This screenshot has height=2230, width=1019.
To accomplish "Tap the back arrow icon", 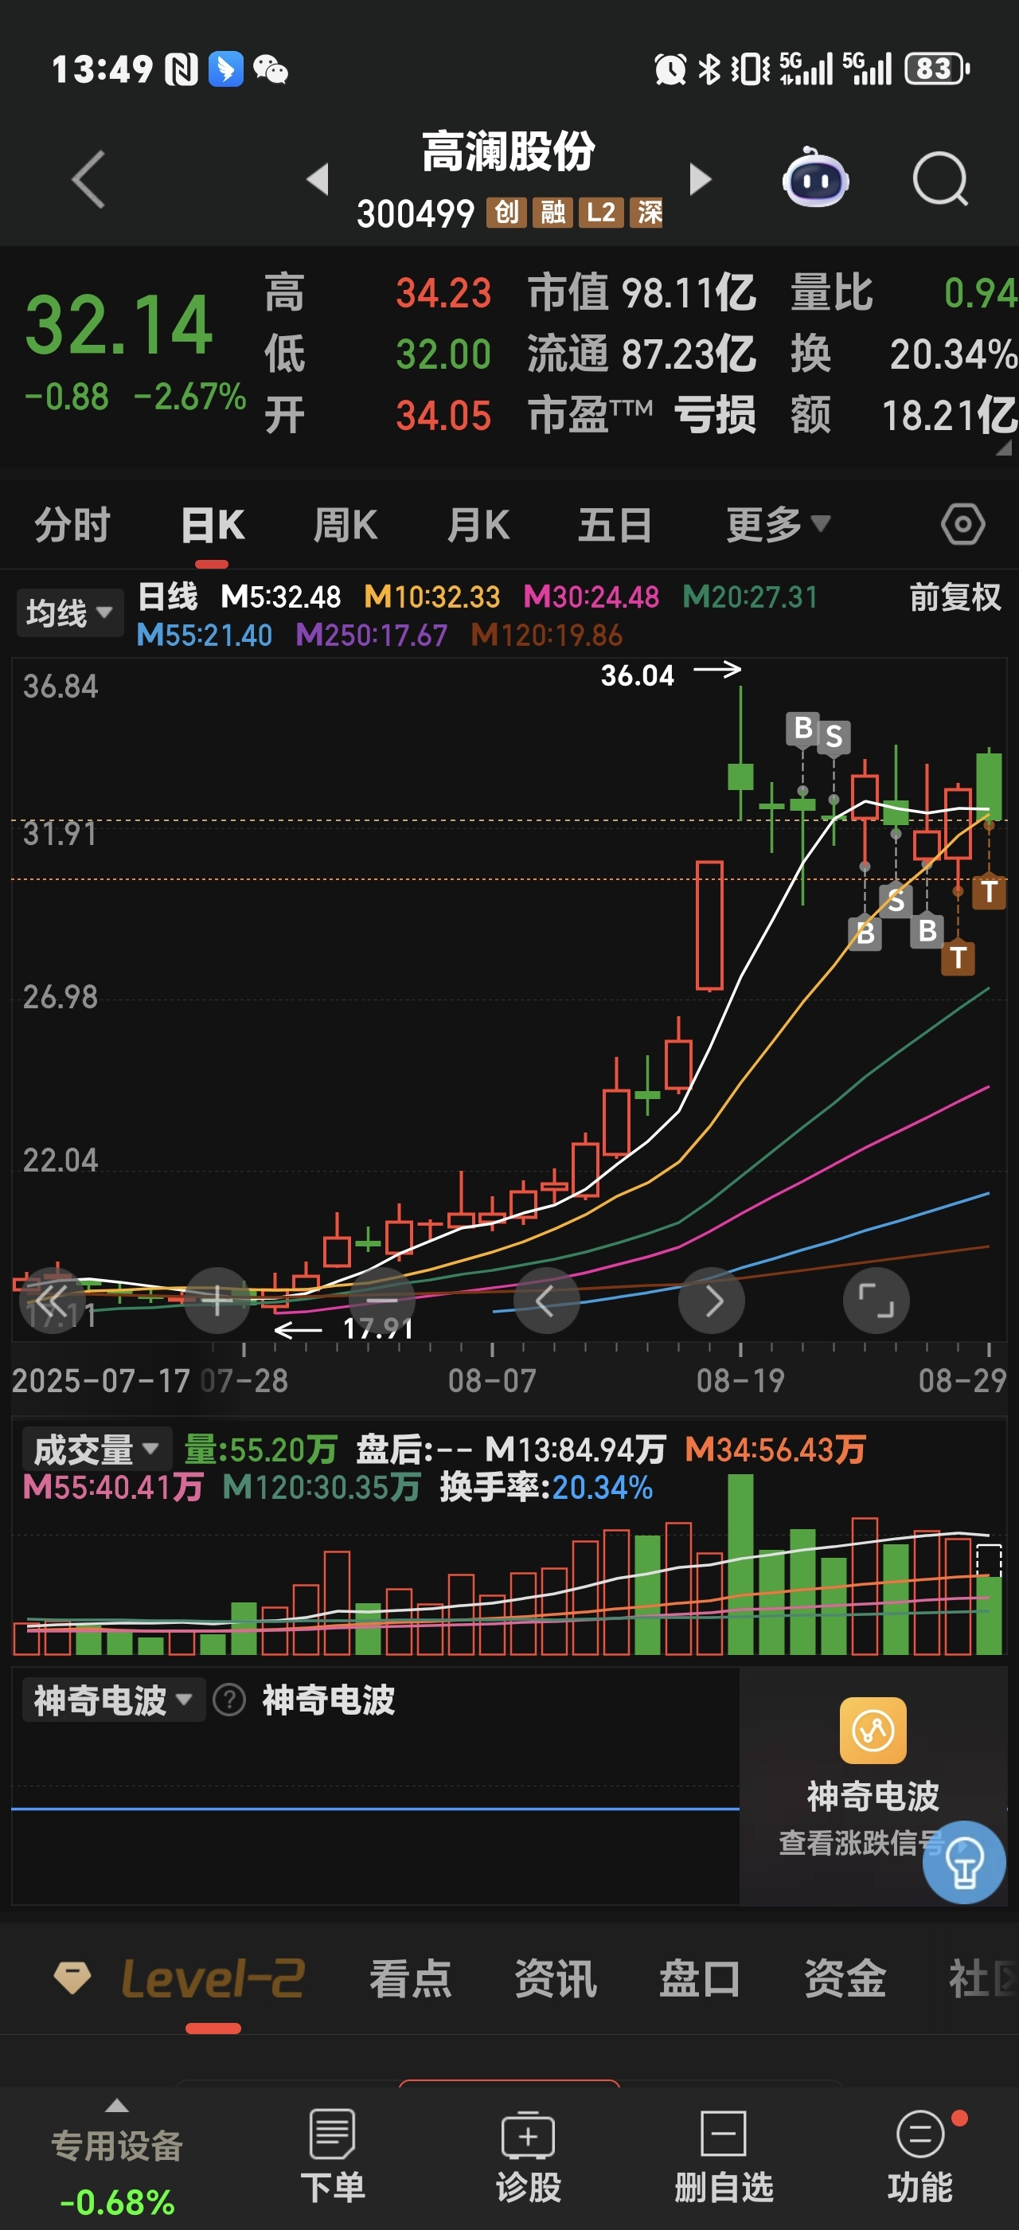I will click(88, 179).
